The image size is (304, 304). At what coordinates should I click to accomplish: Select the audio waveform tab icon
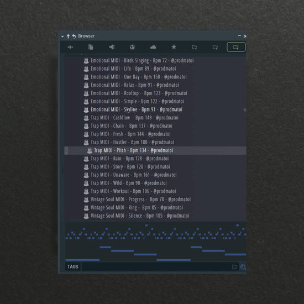click(x=70, y=47)
